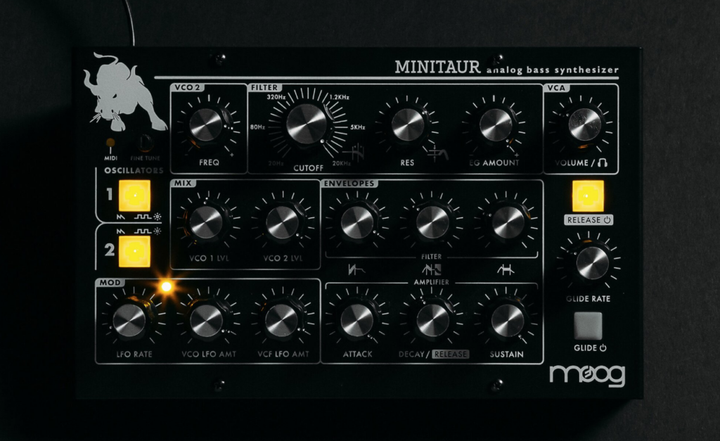The height and width of the screenshot is (441, 720).
Task: Click the sustain envelope shape icon
Action: (x=506, y=270)
